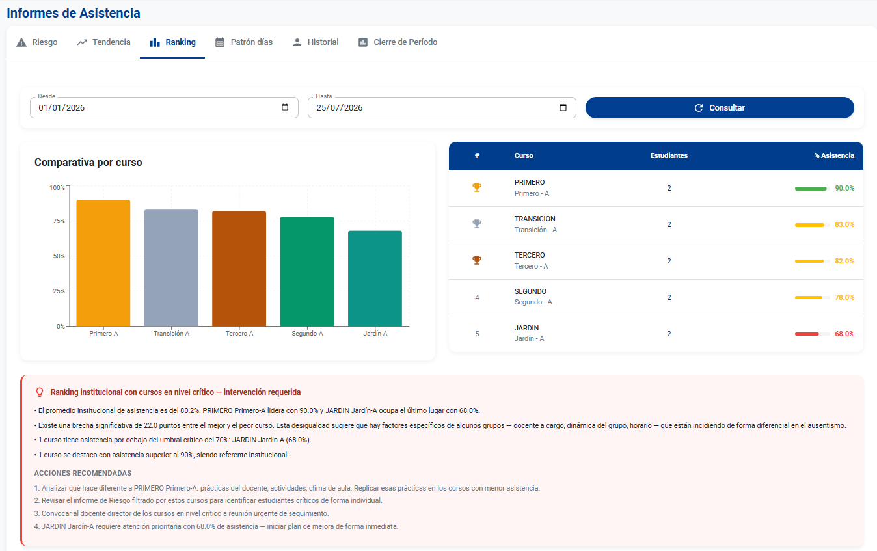Switch to the Tendencia tab
Viewport: 877px width, 551px height.
(x=103, y=42)
